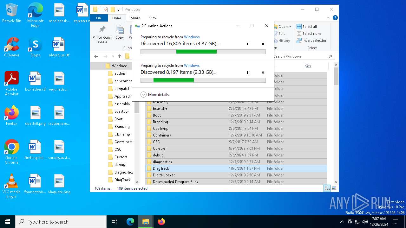Click the first recycle progress bar
The height and width of the screenshot is (228, 406).
[x=203, y=52]
